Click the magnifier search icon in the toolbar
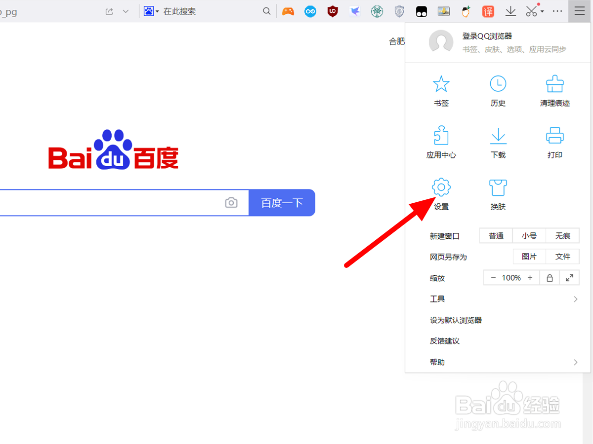This screenshot has width=593, height=444. tap(266, 11)
